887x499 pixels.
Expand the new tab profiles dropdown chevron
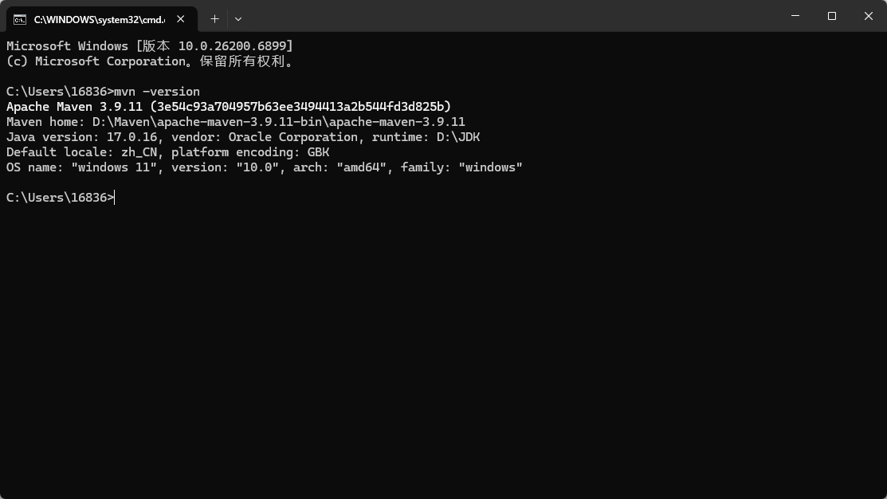point(237,18)
